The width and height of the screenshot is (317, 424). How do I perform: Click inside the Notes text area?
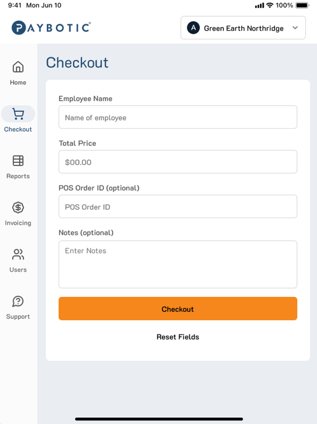pyautogui.click(x=178, y=264)
